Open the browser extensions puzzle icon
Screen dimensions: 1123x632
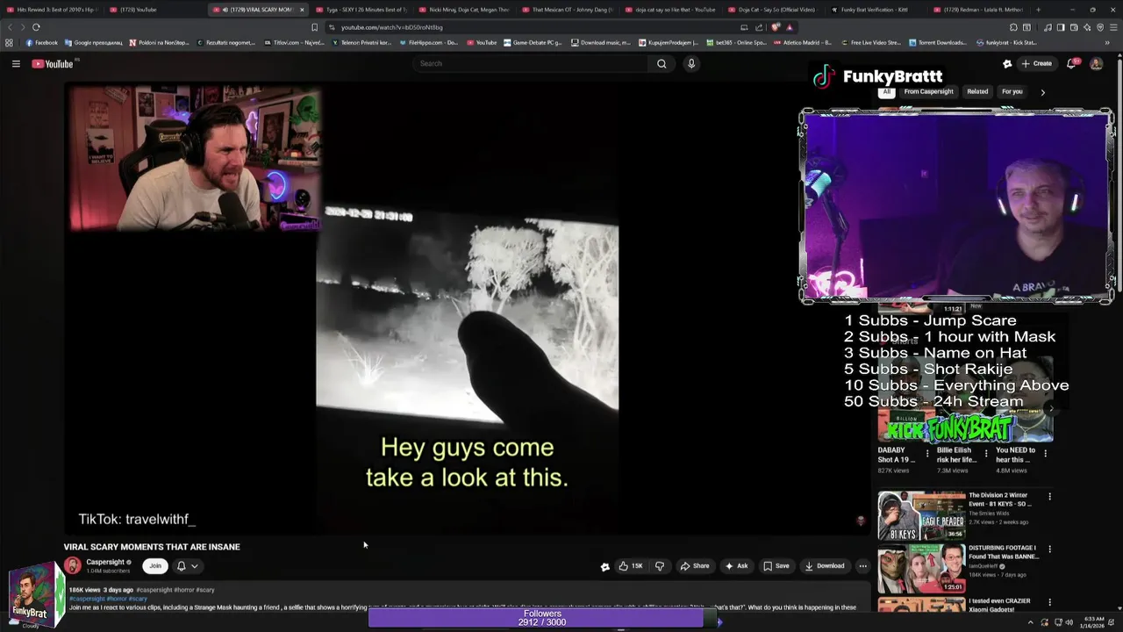(1013, 27)
